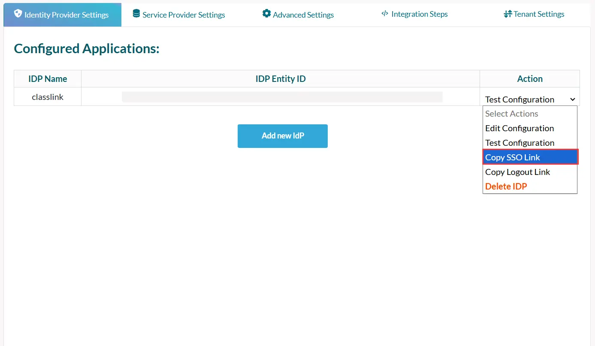Click the classlink entry under IDP Name
Screen dimensions: 595x346
[47, 96]
